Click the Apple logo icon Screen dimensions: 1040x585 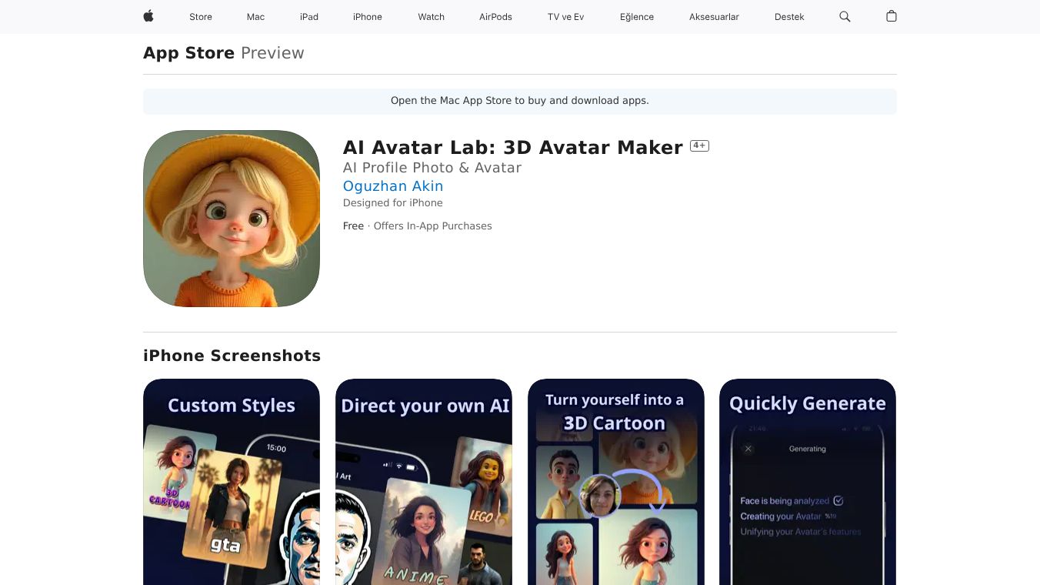point(148,16)
